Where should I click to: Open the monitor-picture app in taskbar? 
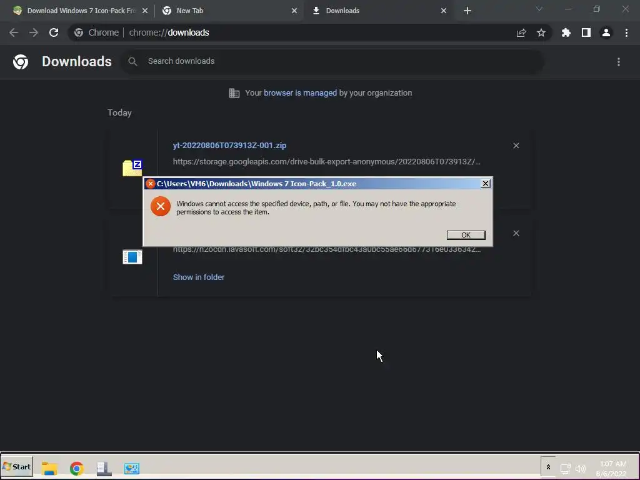click(x=131, y=468)
